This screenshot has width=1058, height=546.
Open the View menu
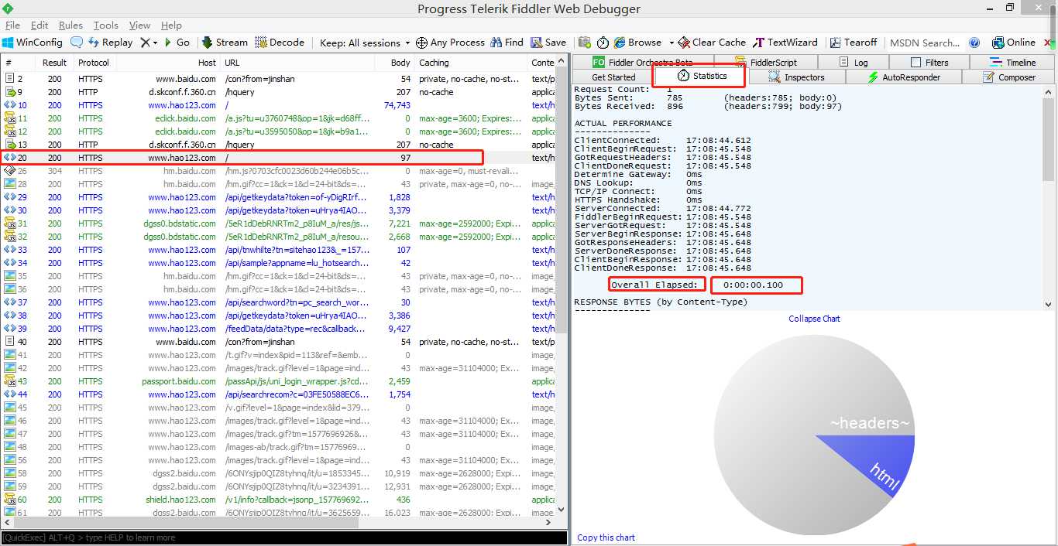pyautogui.click(x=139, y=26)
